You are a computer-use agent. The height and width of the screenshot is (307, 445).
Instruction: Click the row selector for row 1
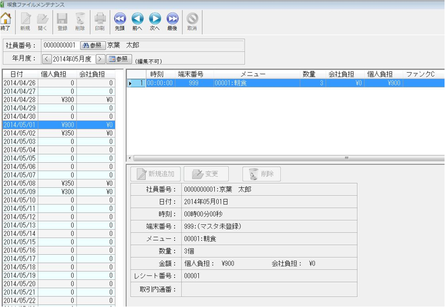[136, 83]
